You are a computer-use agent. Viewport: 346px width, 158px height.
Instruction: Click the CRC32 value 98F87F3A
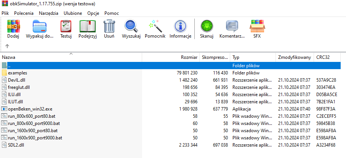pos(326,109)
